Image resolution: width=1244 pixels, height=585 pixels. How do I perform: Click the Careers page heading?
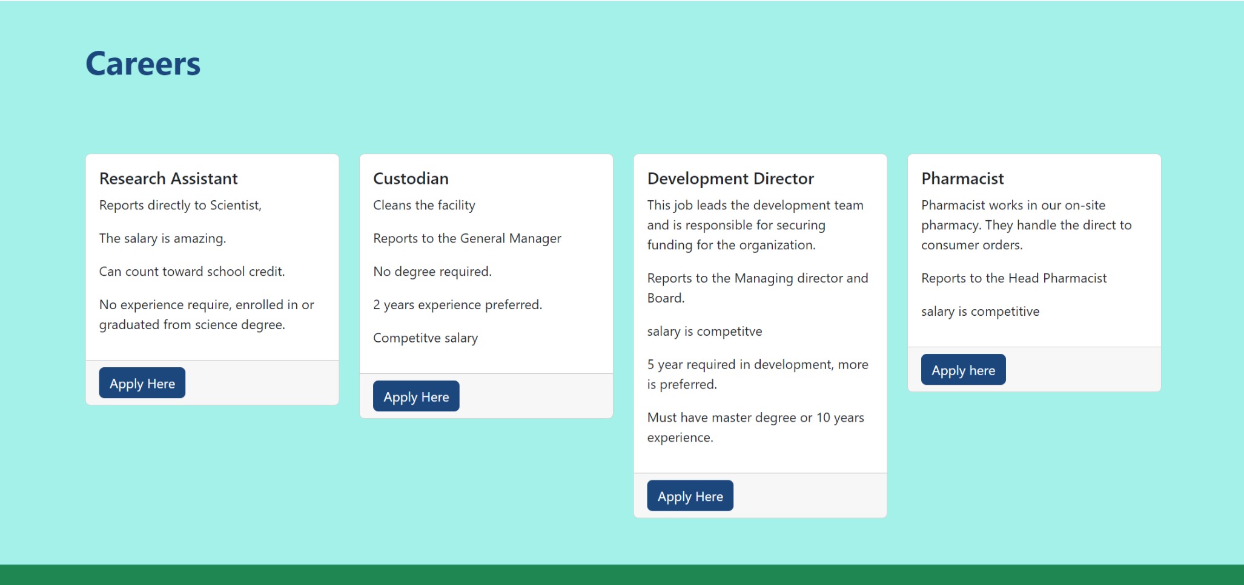(143, 64)
